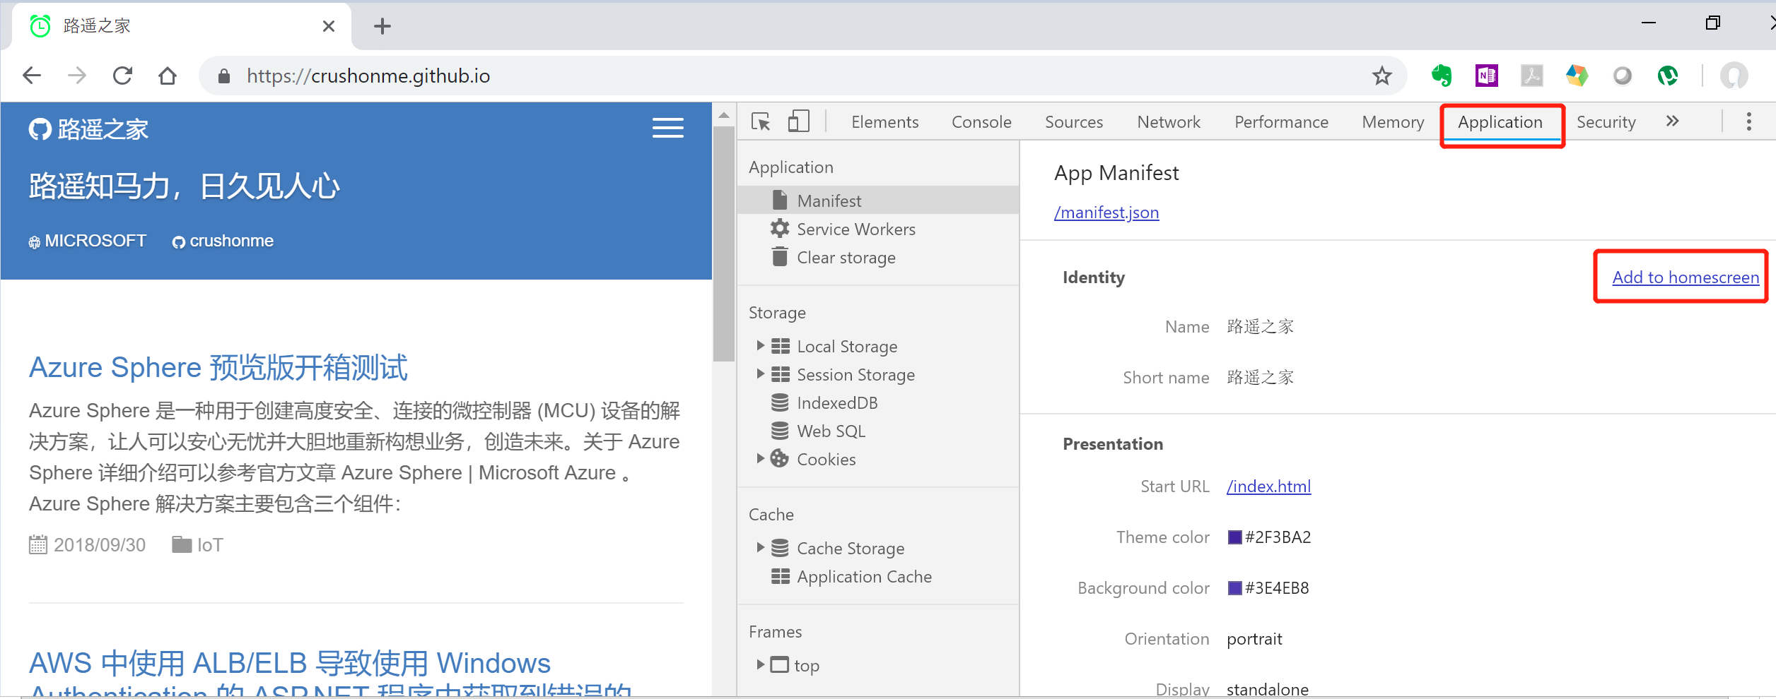
Task: Click the Add to homescreen link
Action: point(1686,277)
